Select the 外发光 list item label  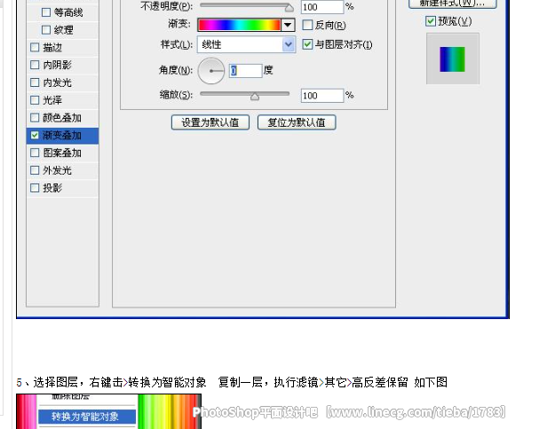[58, 170]
